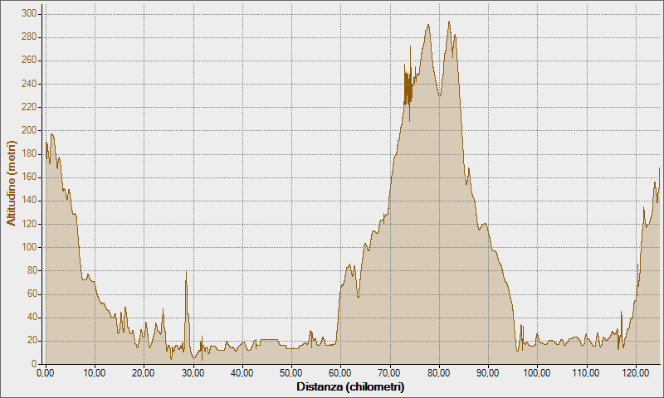Click the 20 altitude tick label
664x398 pixels.
(x=32, y=341)
